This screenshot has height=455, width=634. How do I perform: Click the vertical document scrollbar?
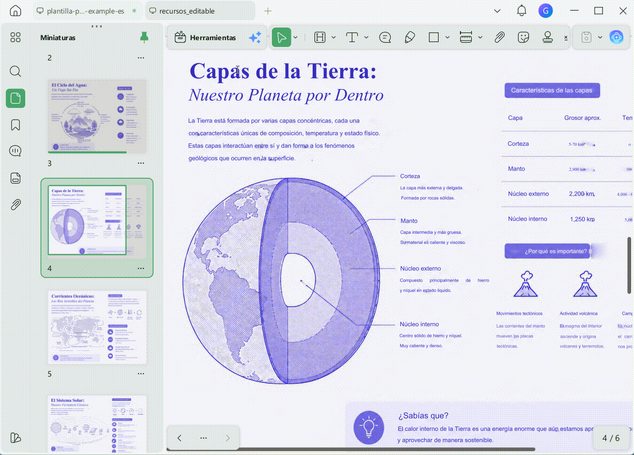[x=630, y=266]
